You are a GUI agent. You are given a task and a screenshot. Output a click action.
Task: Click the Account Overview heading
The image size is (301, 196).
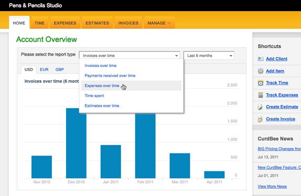pos(47,39)
